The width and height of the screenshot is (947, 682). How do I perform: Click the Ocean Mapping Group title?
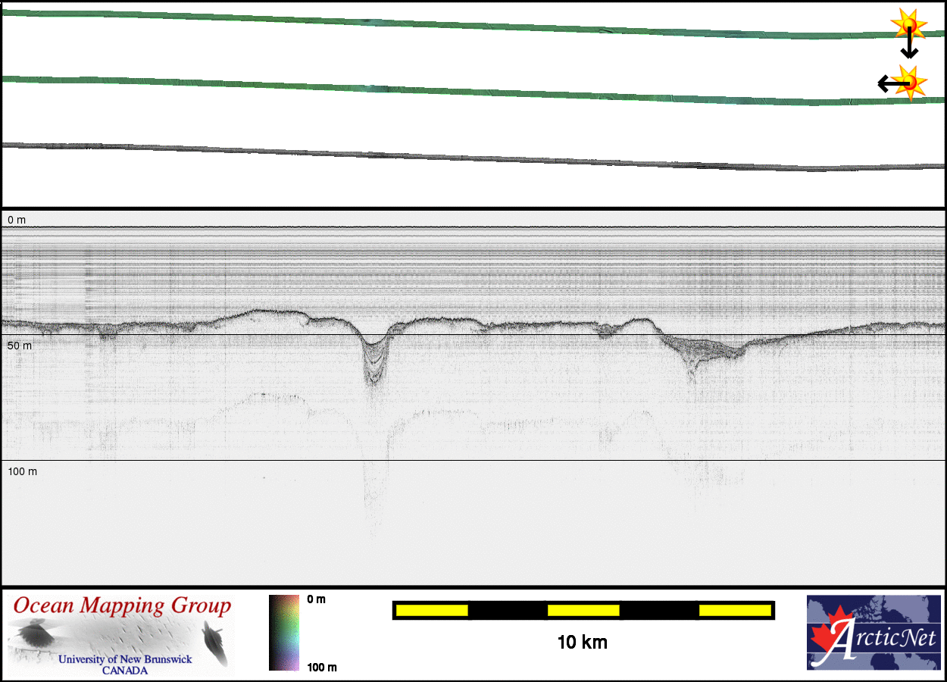pos(122,606)
